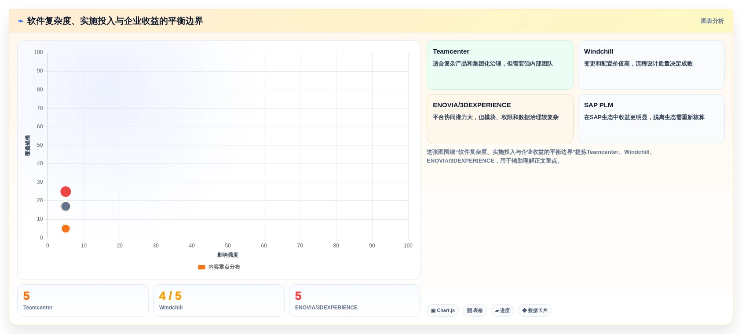Open the SAP PLM card
The height and width of the screenshot is (334, 742).
click(651, 119)
